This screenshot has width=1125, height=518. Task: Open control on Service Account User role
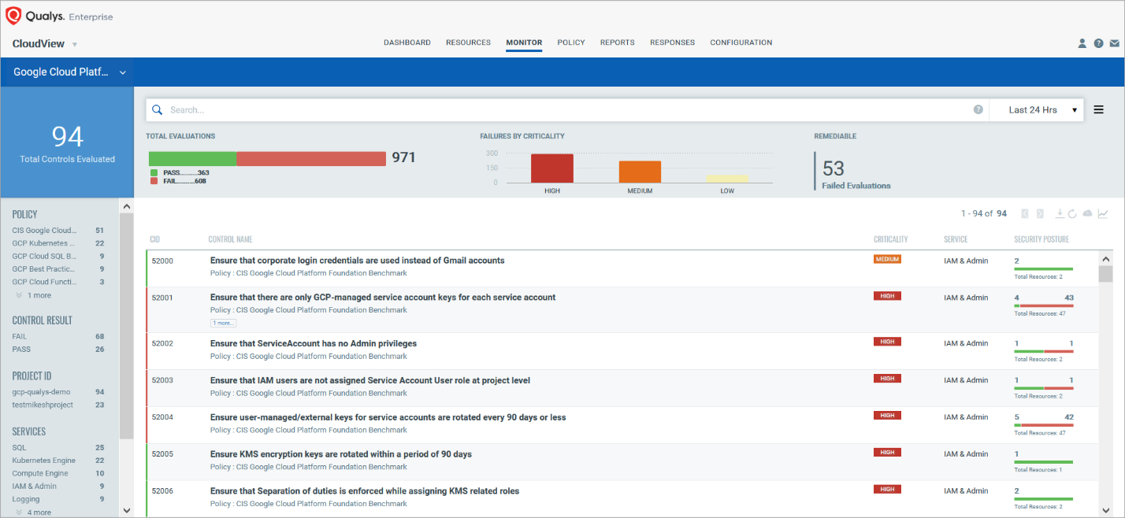coord(370,380)
